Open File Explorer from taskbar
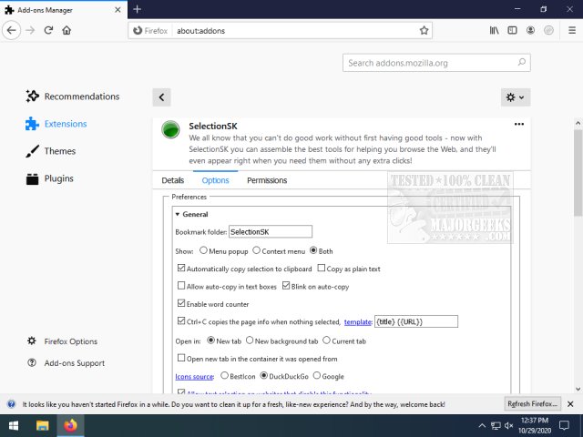Screen dimensions: 583x437 coord(43,425)
